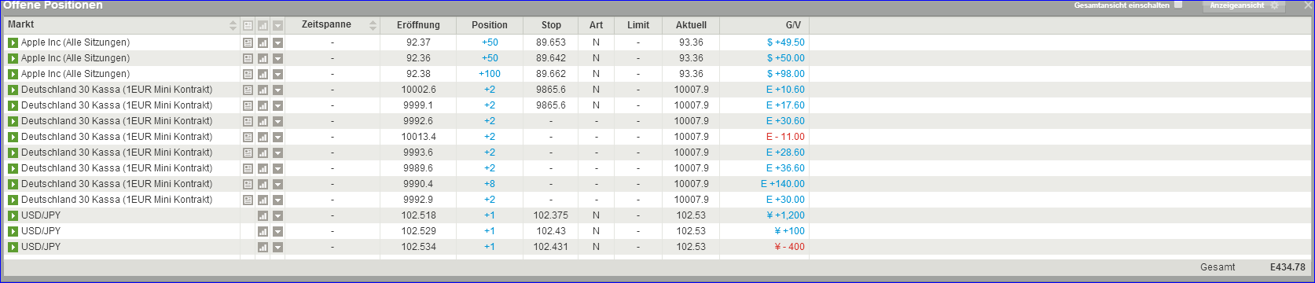This screenshot has width=1315, height=283.
Task: Open the Anzeigeansicht settings button
Action: pyautogui.click(x=1243, y=6)
